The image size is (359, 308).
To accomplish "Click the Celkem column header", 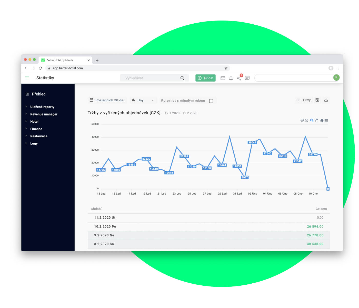I will tap(321, 209).
